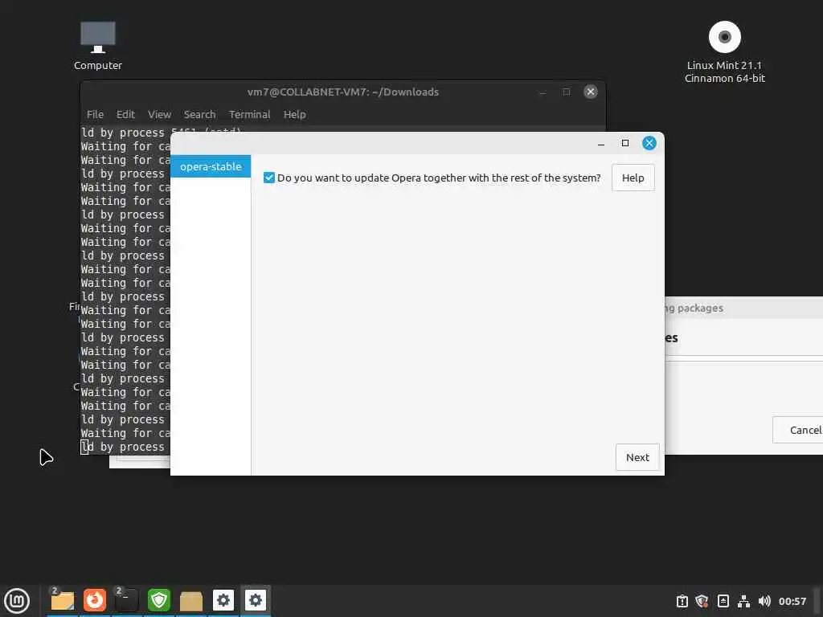Open the terminal Edit menu
Viewport: 823px width, 617px height.
(125, 114)
